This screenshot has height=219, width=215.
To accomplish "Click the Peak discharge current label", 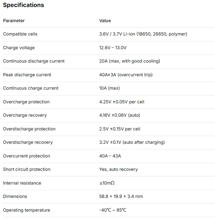I will pyautogui.click(x=27, y=75).
